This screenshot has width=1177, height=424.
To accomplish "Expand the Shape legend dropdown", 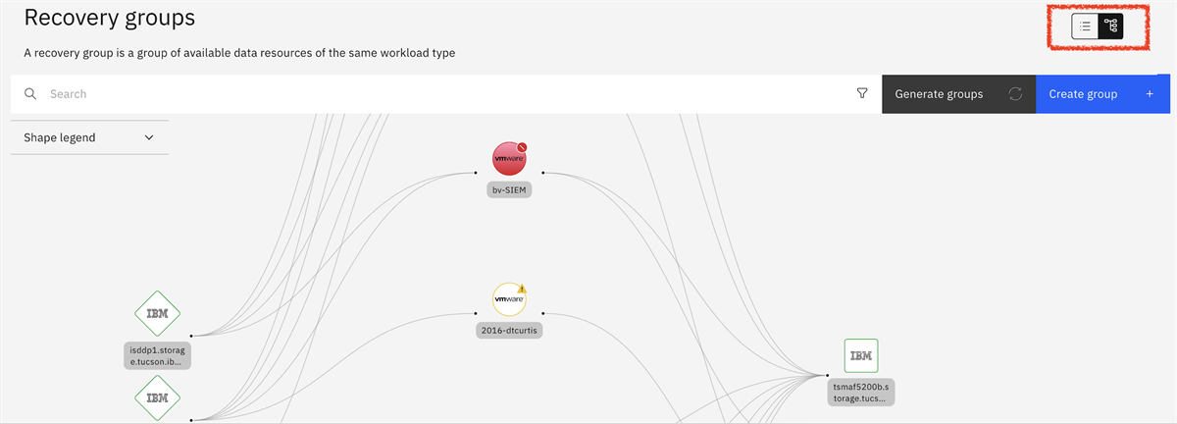I will pos(89,137).
